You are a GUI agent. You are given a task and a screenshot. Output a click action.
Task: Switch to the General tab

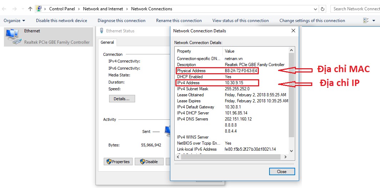[x=107, y=42]
